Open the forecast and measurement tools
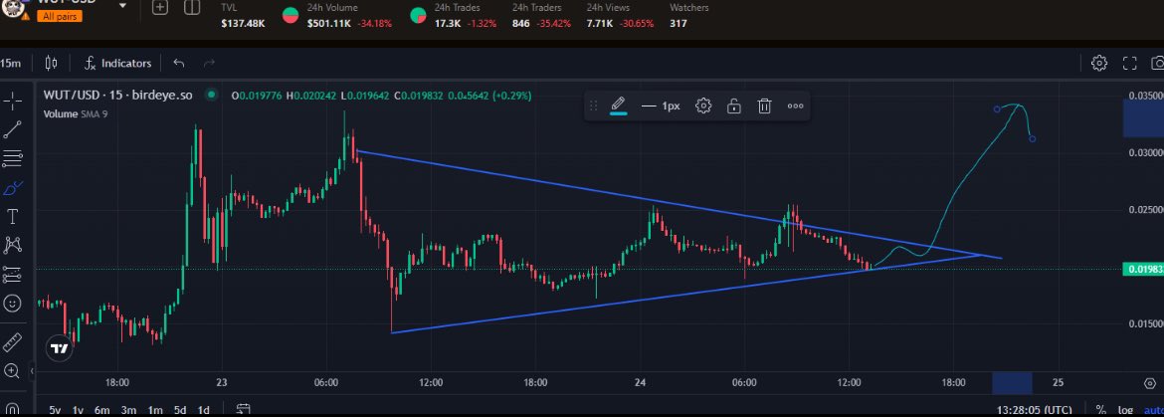1164x417 pixels. coord(13,275)
